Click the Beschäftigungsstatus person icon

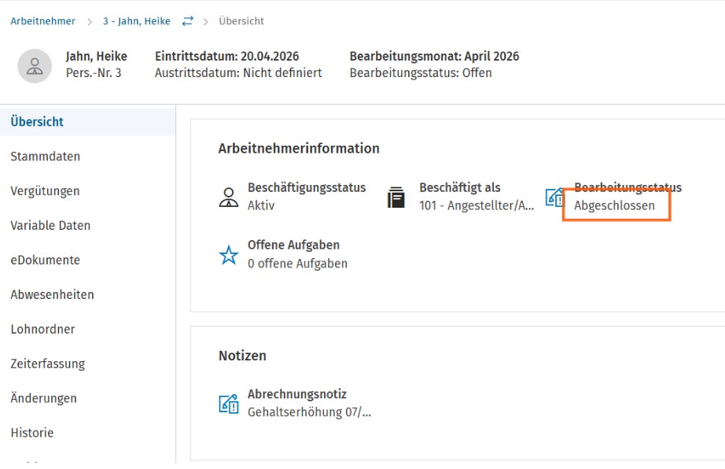click(228, 198)
